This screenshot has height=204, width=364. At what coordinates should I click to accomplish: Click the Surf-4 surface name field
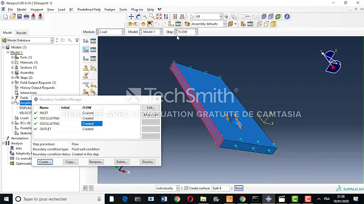pos(220,188)
